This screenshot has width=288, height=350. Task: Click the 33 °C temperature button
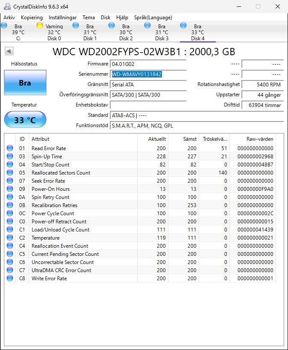coord(25,120)
